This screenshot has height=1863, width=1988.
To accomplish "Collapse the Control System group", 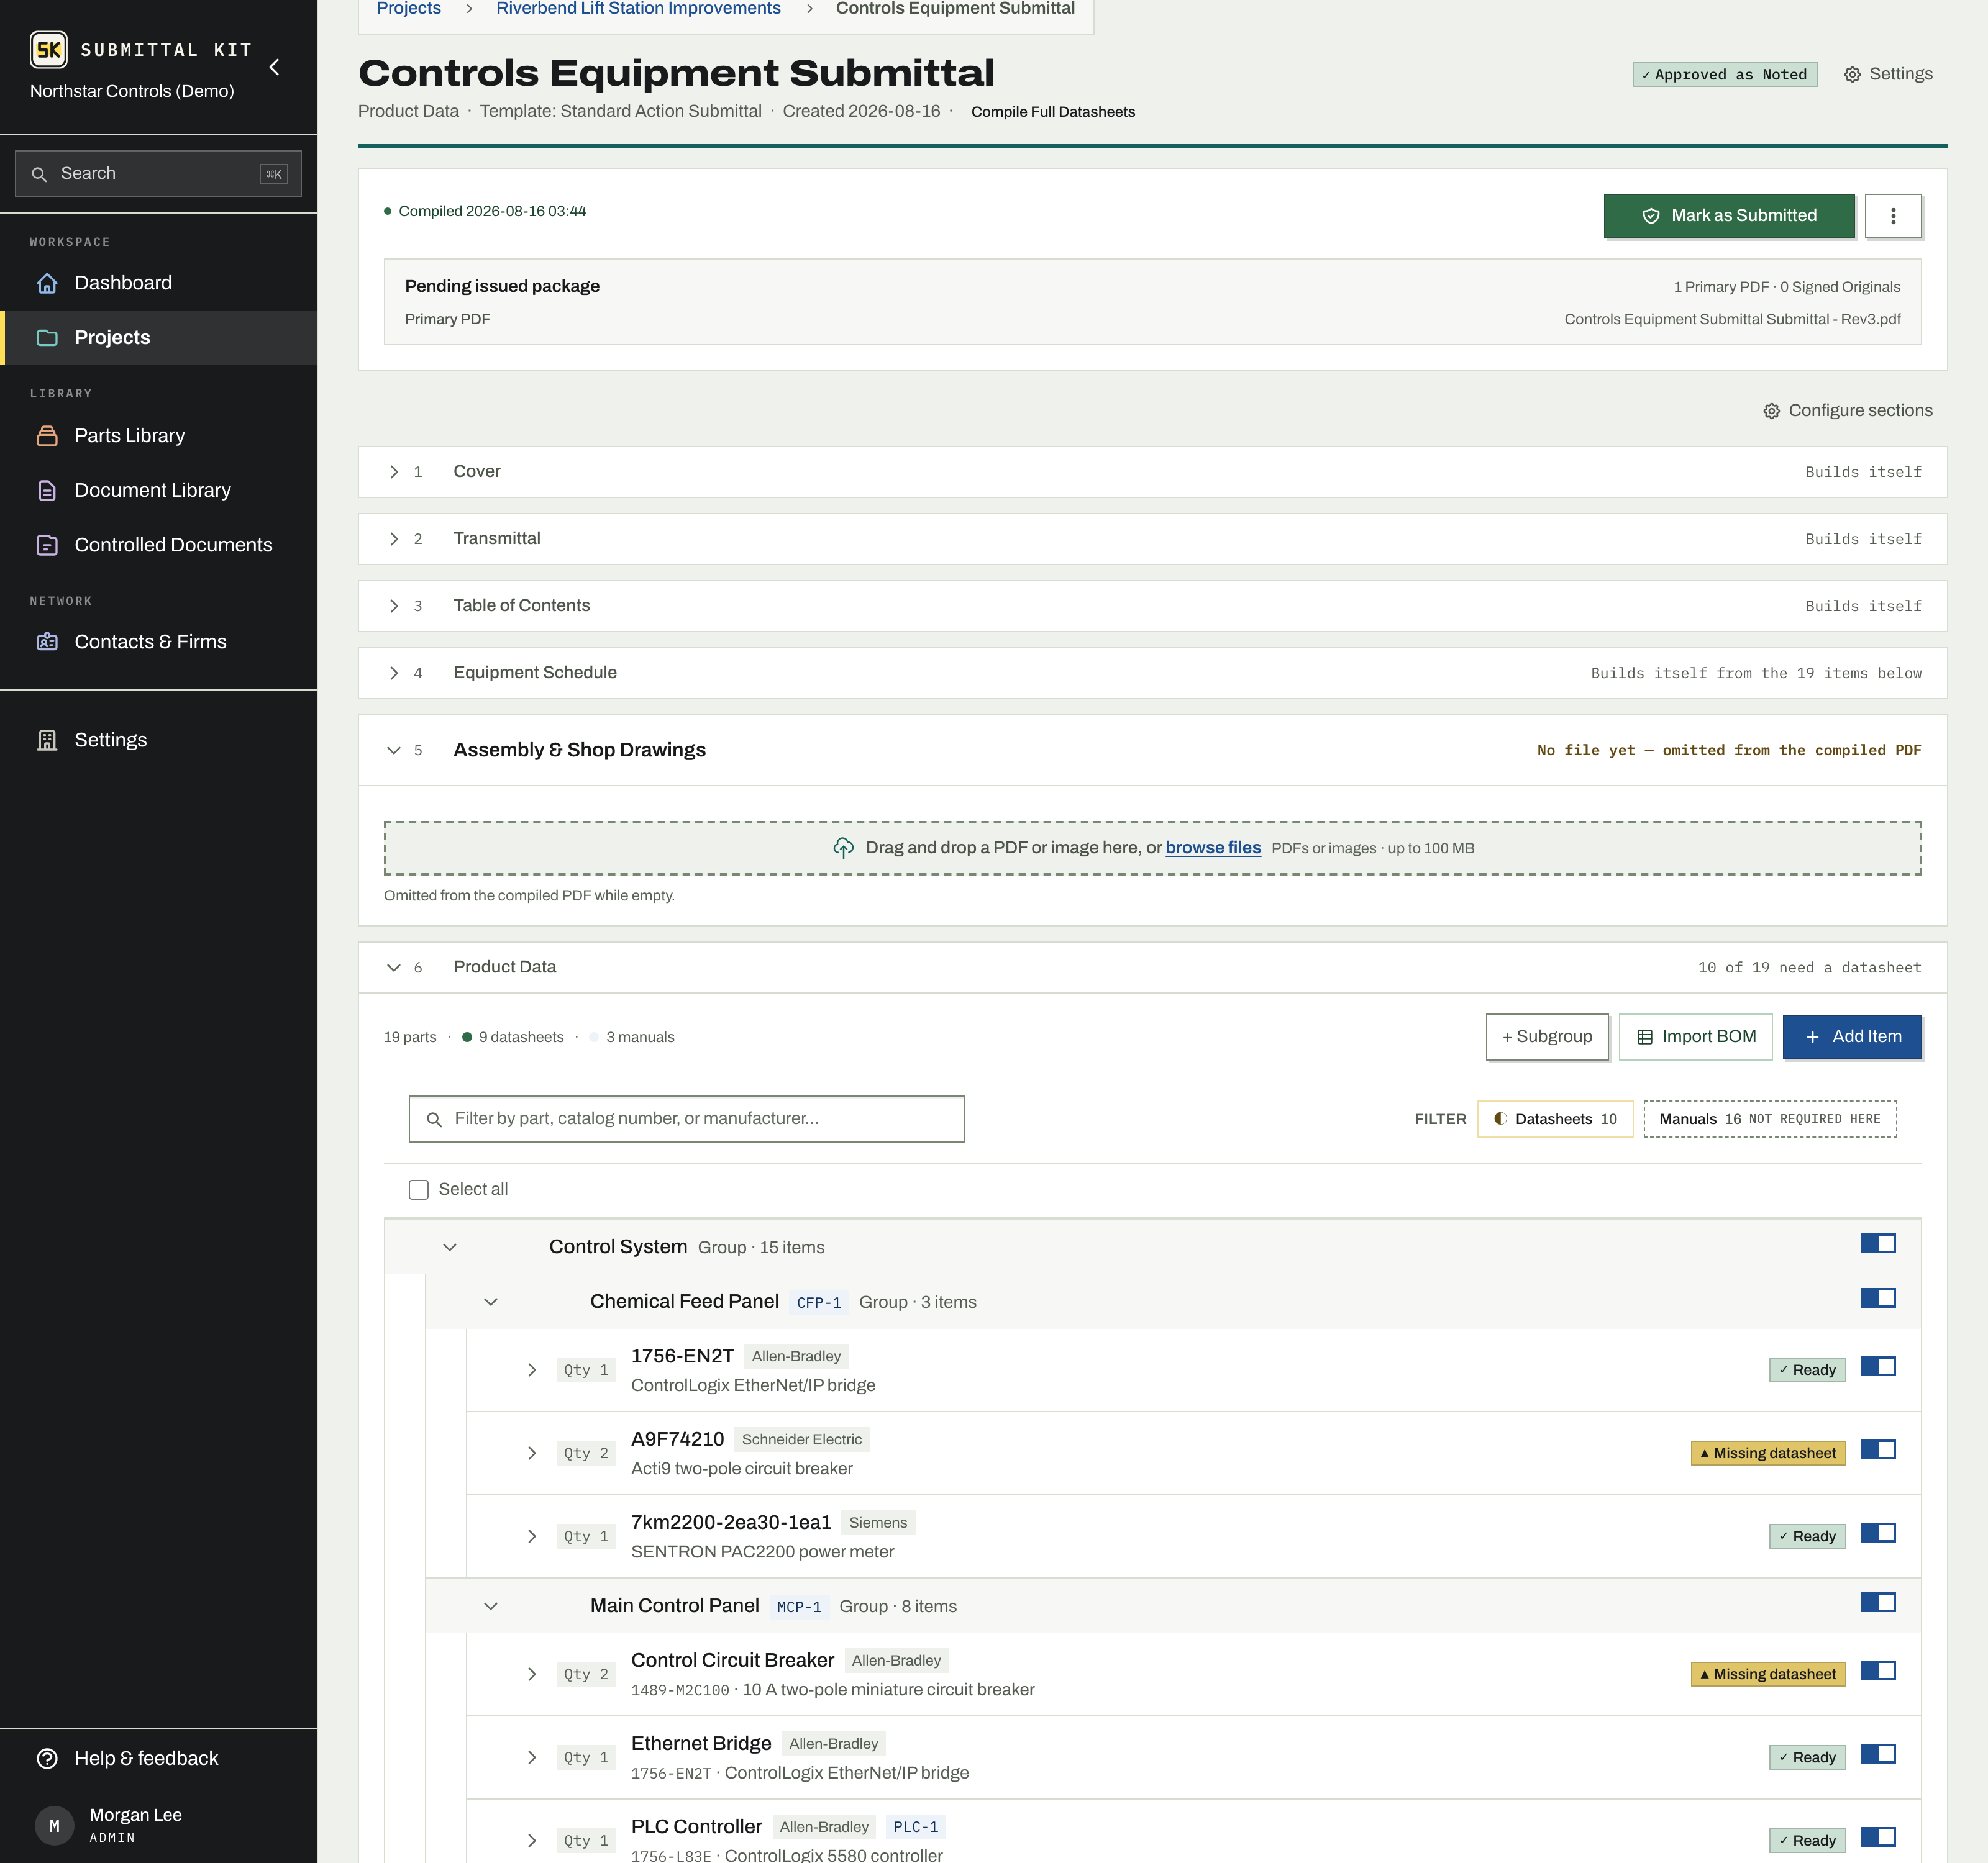I will (x=449, y=1248).
